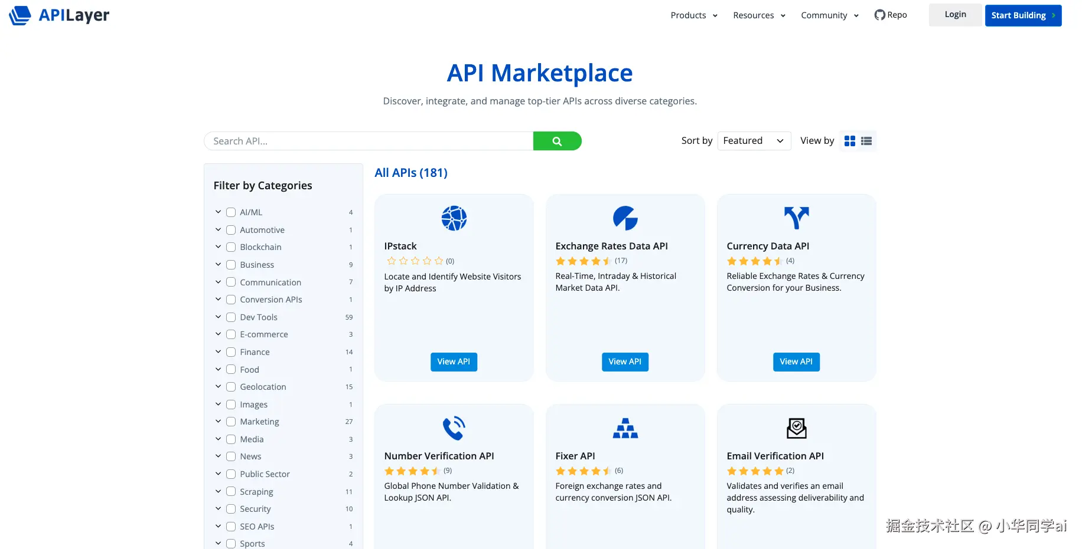
Task: Open the Currency Data API title link
Action: coord(768,246)
